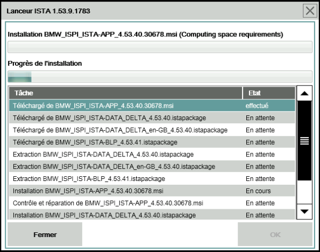320x252 pixels.
Task: Select row Contrôle et réparation de BMW_ISPI_ISTA-APP
Action: click(152, 203)
